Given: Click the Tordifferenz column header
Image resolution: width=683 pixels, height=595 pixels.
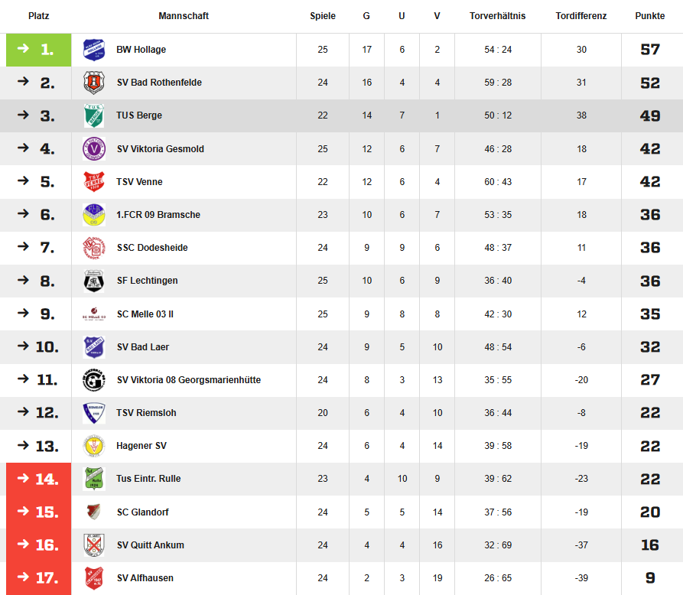Looking at the screenshot, I should click(581, 16).
